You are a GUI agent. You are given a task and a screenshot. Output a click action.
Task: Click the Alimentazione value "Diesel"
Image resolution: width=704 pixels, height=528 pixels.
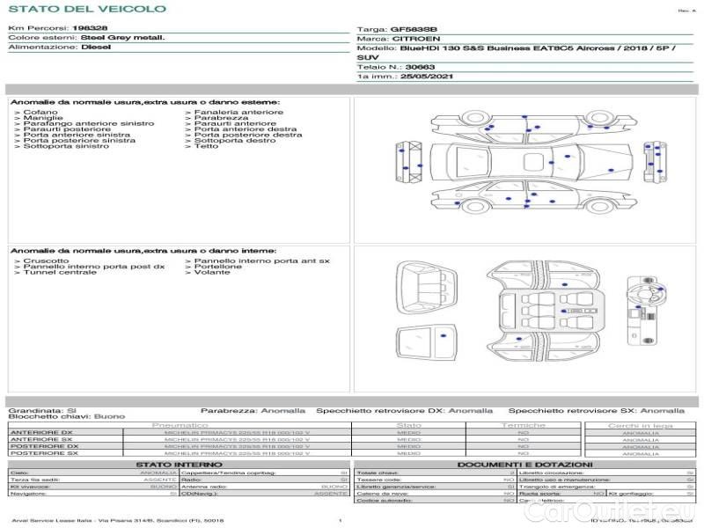tap(96, 48)
